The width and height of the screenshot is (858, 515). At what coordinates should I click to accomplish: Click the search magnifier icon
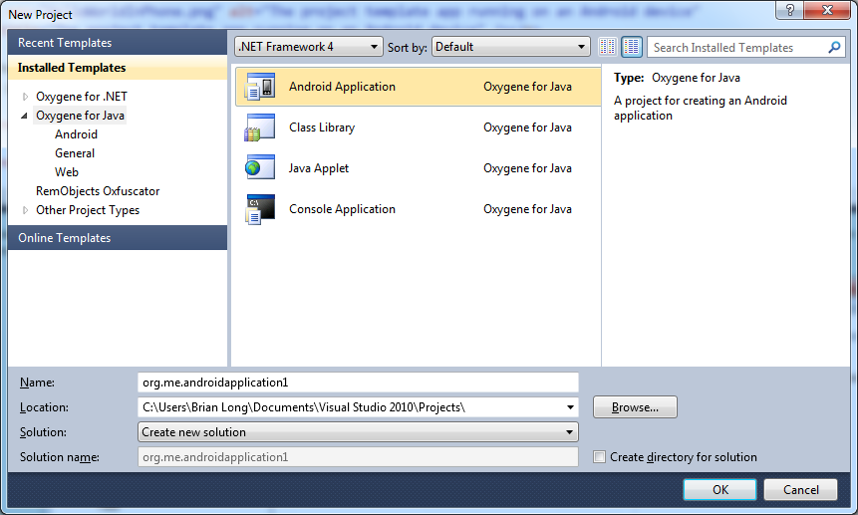tap(834, 48)
